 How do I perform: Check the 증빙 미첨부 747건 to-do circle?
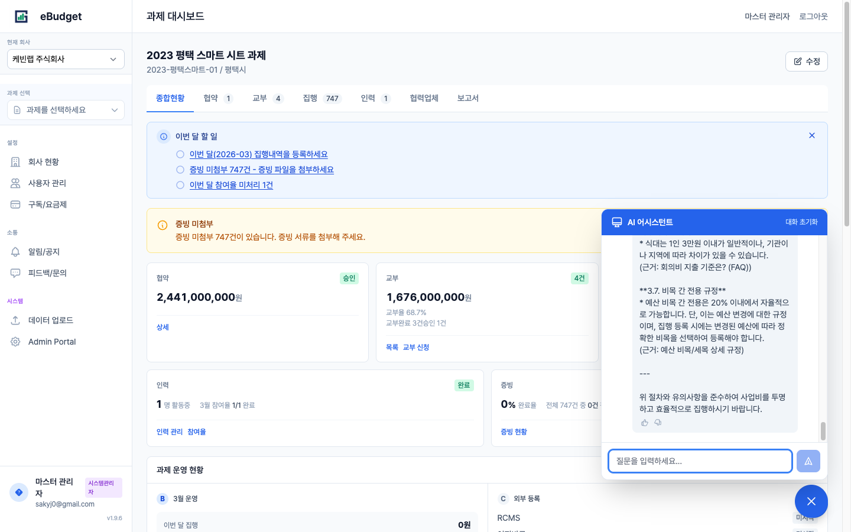click(x=180, y=169)
